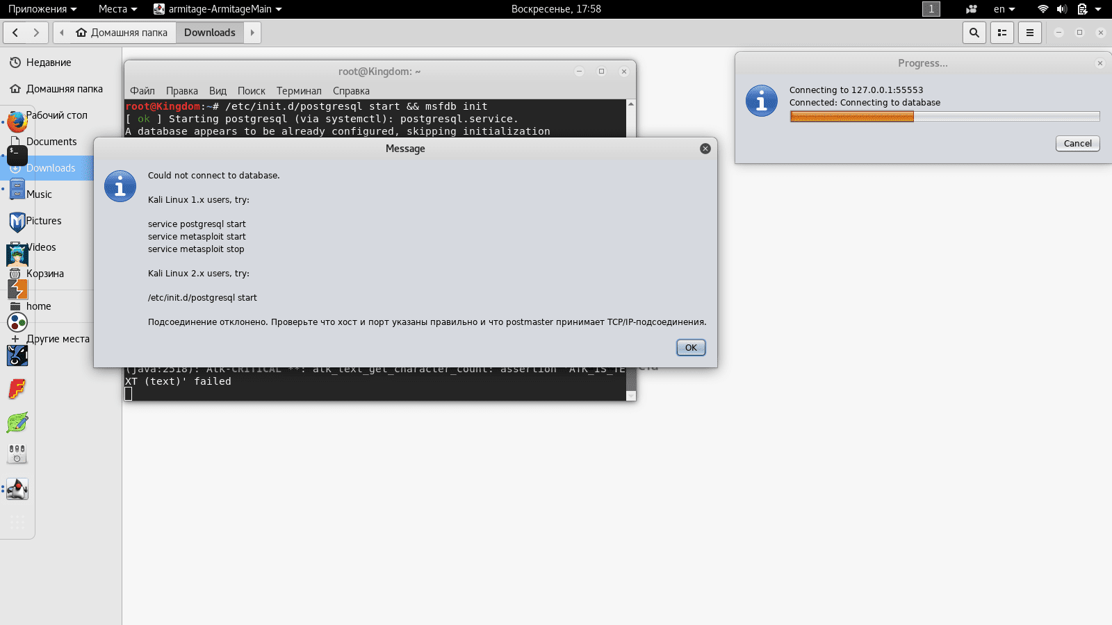Expand the system menu arrow
The height and width of the screenshot is (625, 1112).
[x=1098, y=9]
